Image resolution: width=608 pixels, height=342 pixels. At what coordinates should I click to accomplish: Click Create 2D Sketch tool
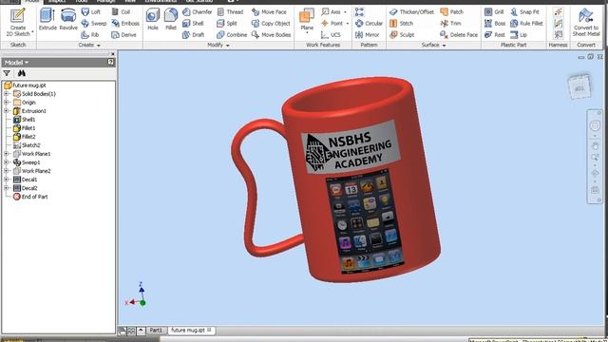pos(18,23)
